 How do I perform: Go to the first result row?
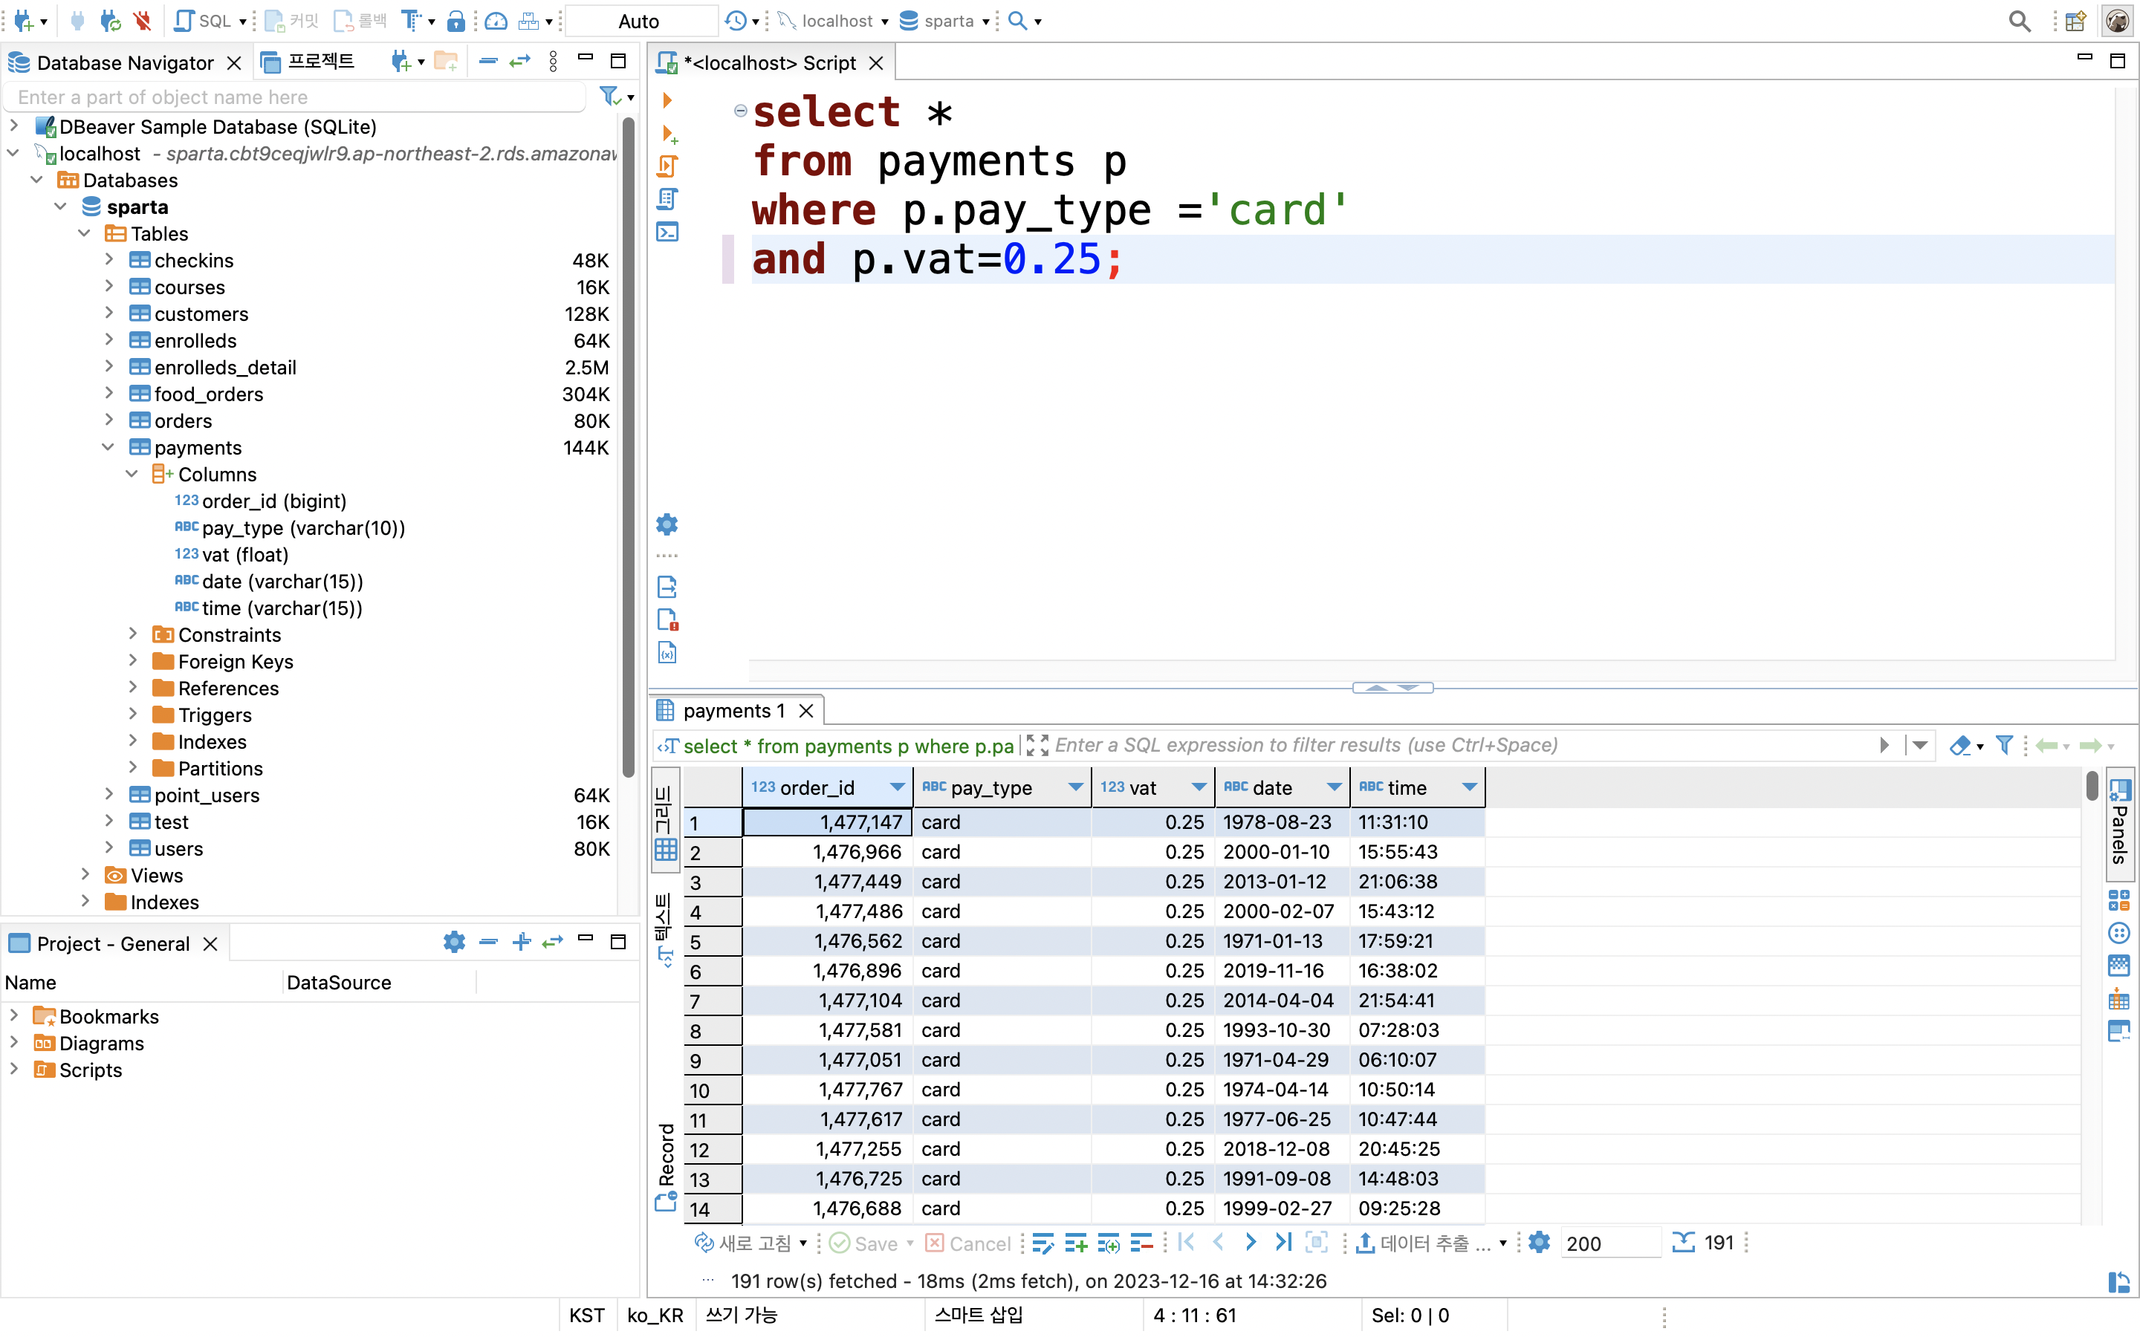pyautogui.click(x=1187, y=1241)
